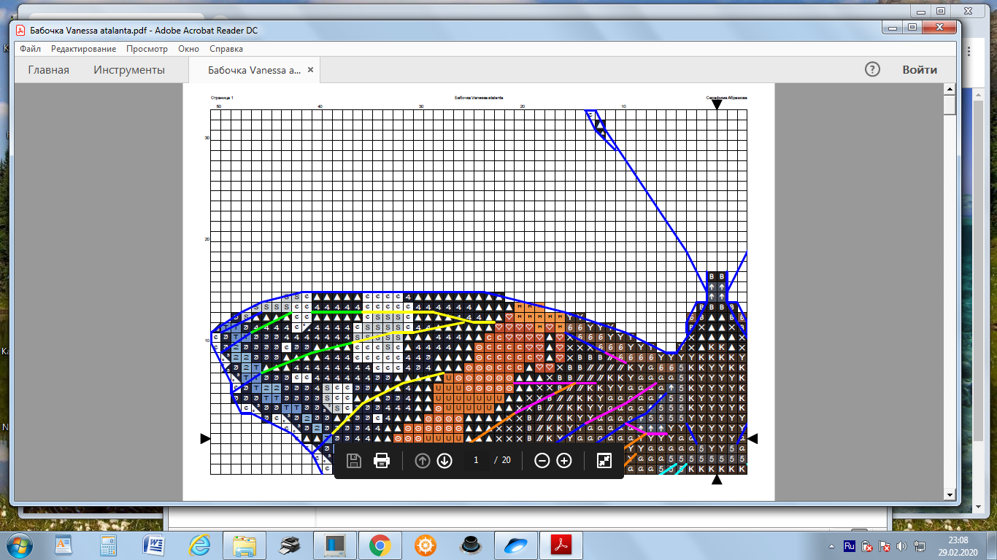Close the Бабочка Vanessa document tab
Image resolution: width=997 pixels, height=560 pixels.
[310, 70]
